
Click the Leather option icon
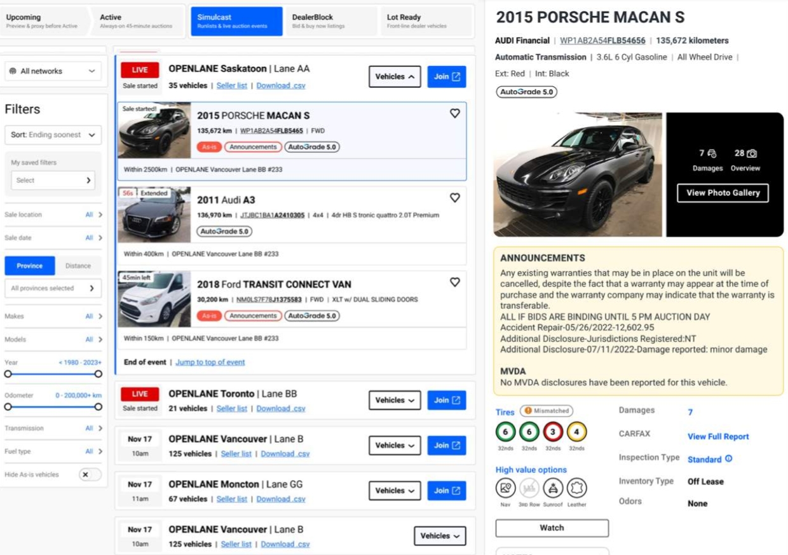click(x=577, y=488)
